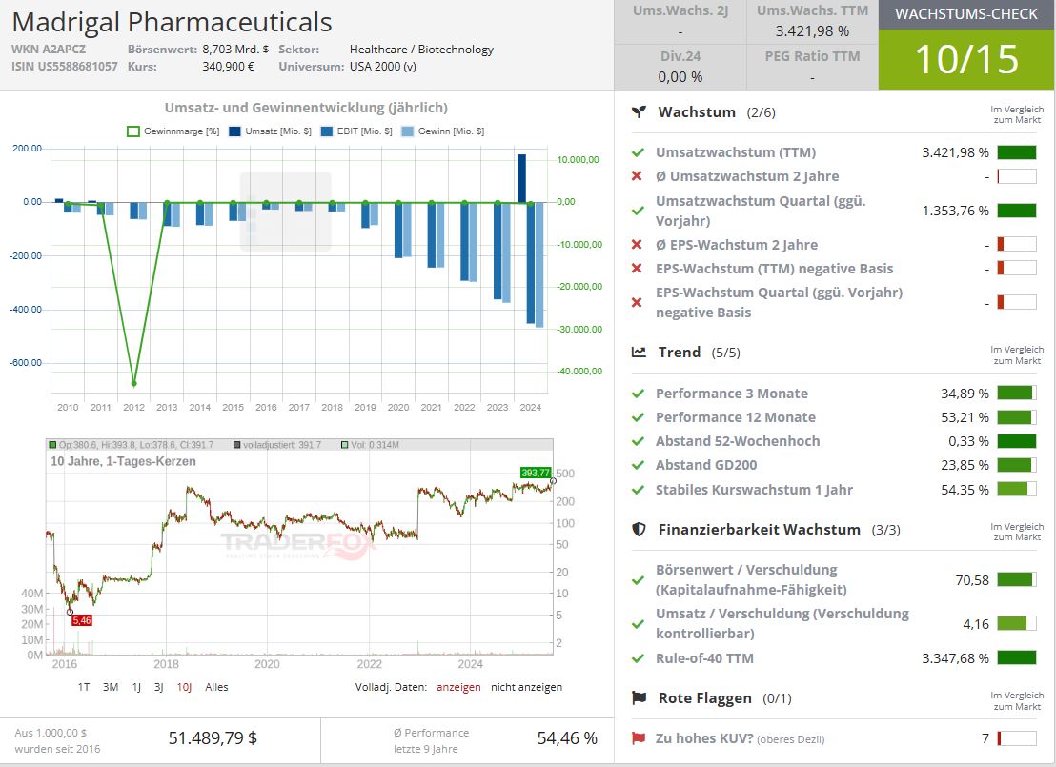Click the Börsenwert / Verschuldung value 70,58
The height and width of the screenshot is (767, 1056).
tap(972, 580)
